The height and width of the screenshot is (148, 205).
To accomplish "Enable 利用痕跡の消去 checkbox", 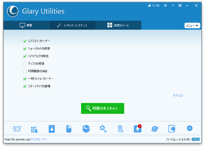I will pyautogui.click(x=25, y=71).
